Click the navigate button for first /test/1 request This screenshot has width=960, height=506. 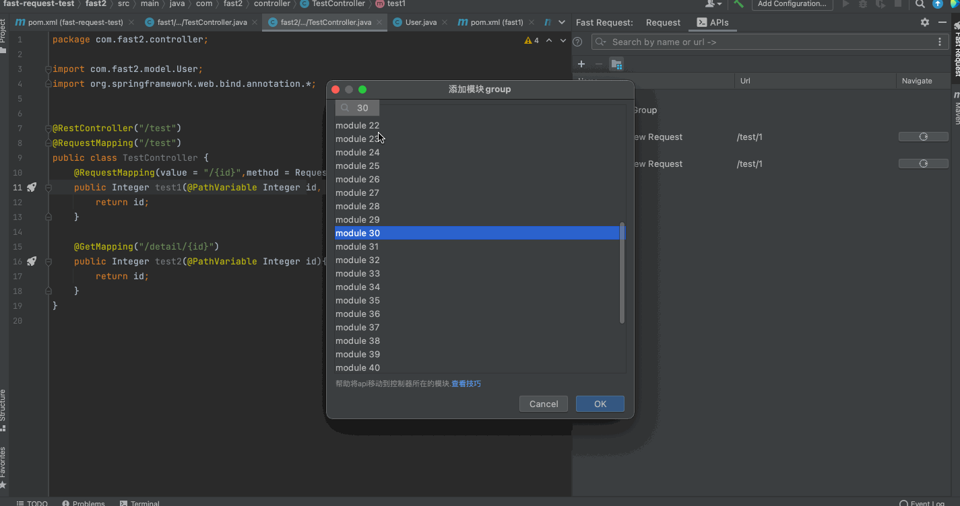click(923, 137)
